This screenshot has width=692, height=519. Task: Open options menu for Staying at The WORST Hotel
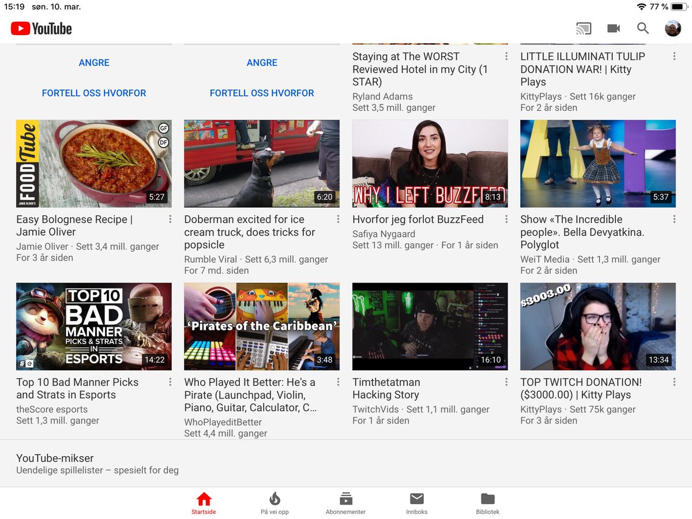[506, 57]
